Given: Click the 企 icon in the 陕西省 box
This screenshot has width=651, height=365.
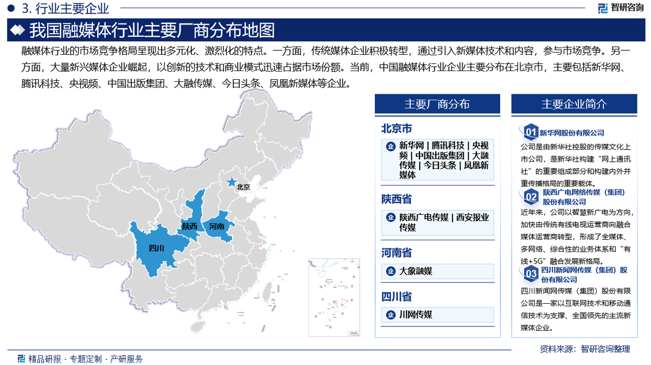Looking at the screenshot, I should coord(391,218).
